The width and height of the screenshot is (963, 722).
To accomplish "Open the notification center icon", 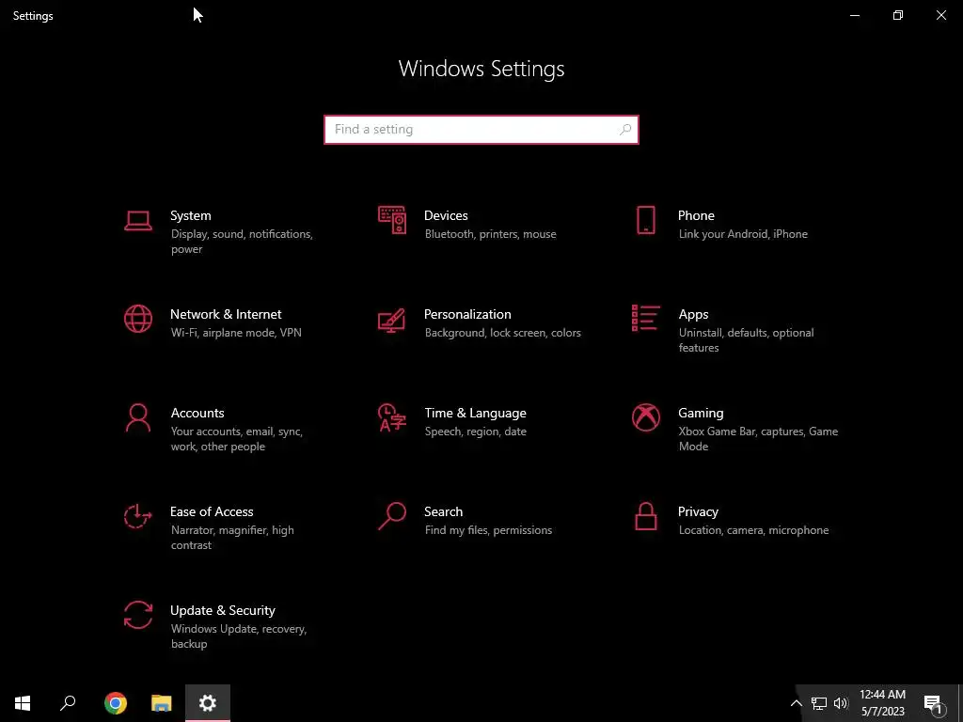I will 934,703.
